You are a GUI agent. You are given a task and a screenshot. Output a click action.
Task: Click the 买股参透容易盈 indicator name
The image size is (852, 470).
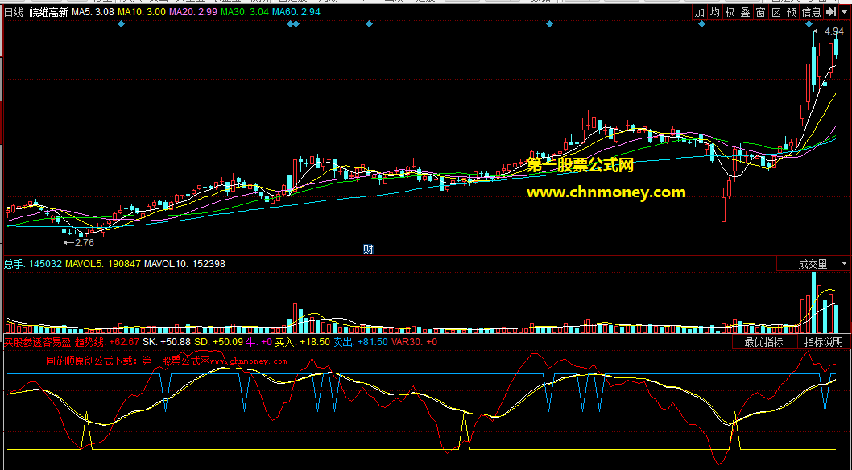pyautogui.click(x=38, y=342)
